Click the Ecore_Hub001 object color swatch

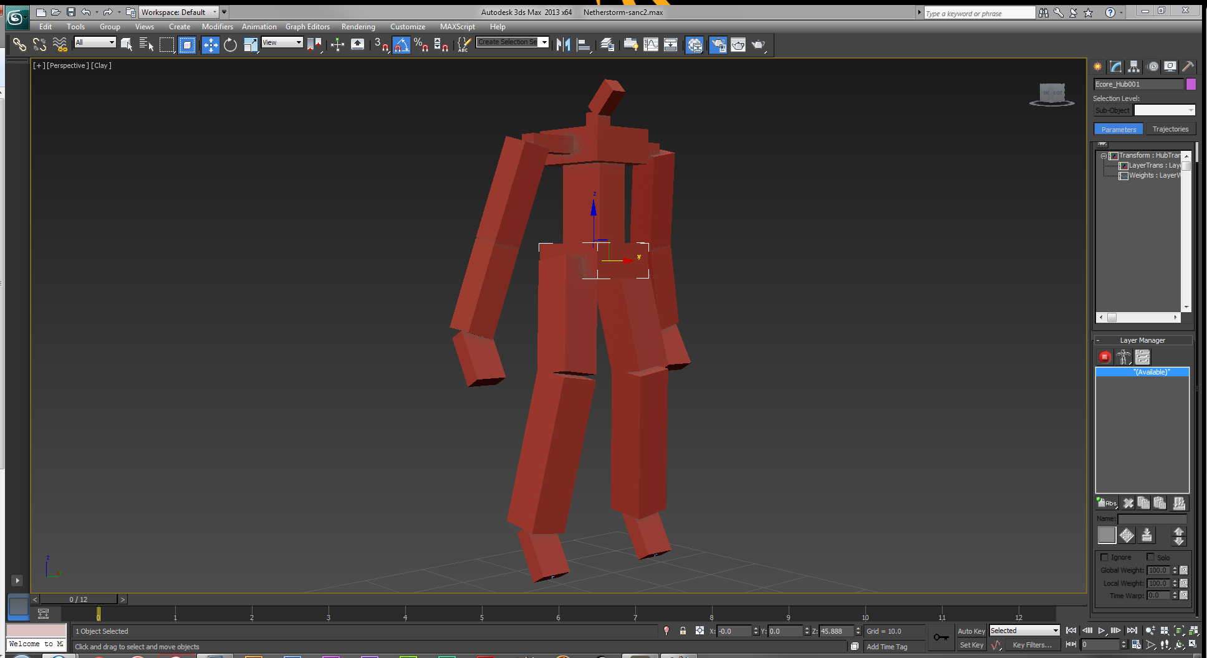1191,83
